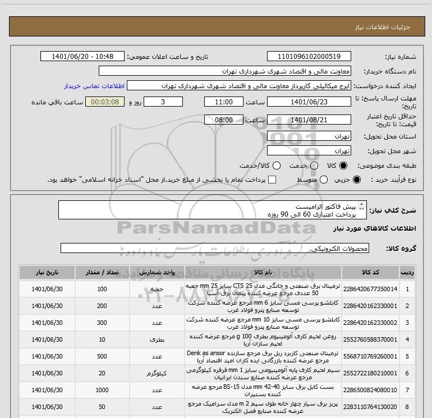
Task: Click quantity 10 in row 4
Action: tap(102, 339)
